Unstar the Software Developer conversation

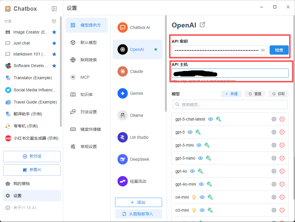point(54,66)
